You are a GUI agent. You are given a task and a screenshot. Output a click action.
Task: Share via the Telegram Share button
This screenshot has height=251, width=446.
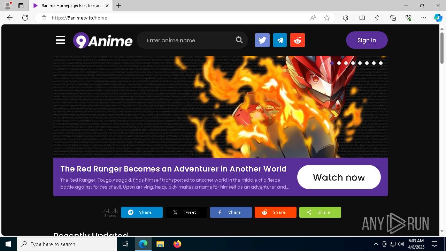point(141,212)
